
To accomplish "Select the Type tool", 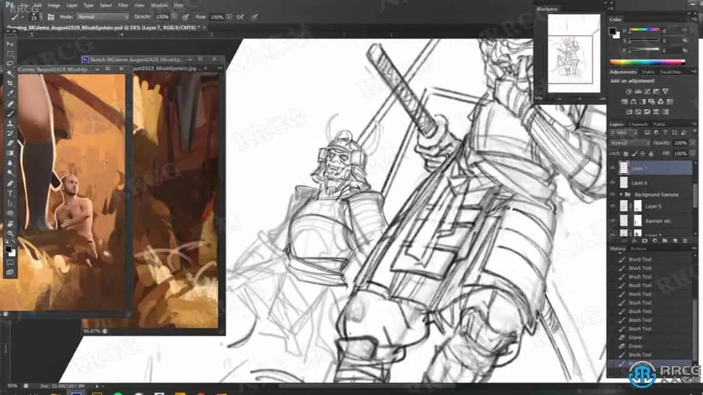I will point(11,193).
